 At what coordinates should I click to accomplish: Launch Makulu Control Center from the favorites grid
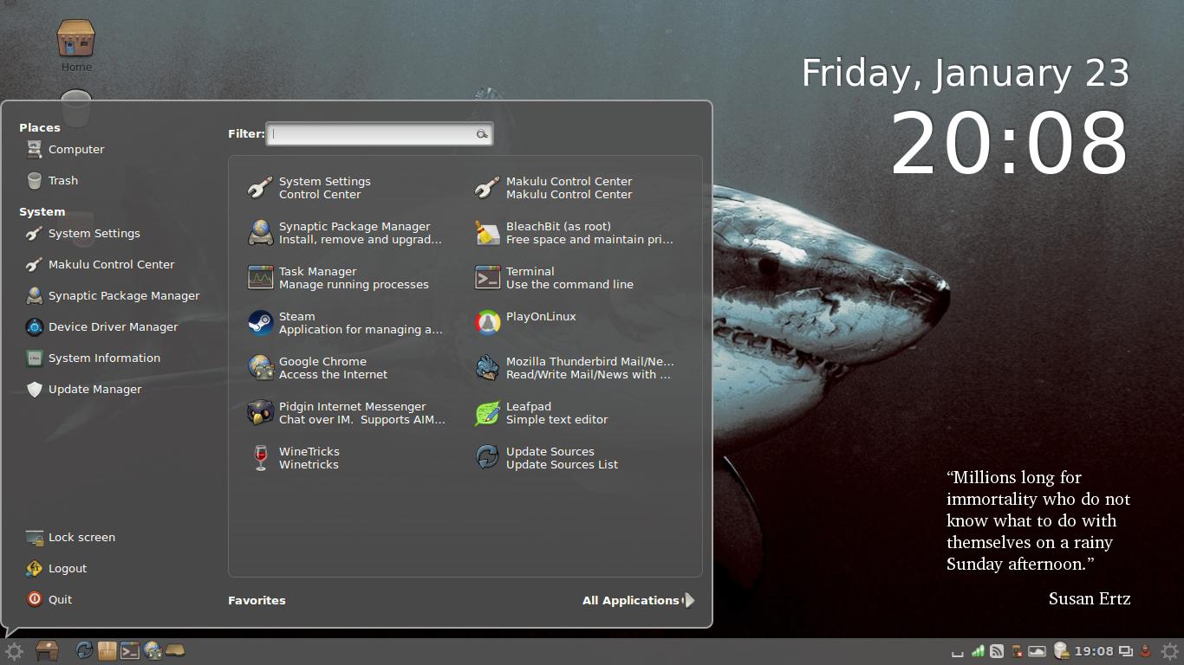(572, 188)
